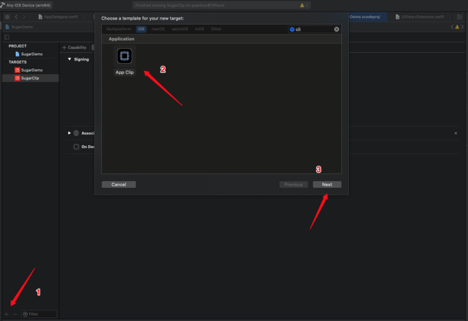This screenshot has height=321, width=468.
Task: Jump to previous issue chevron at right
Action: (452, 27)
